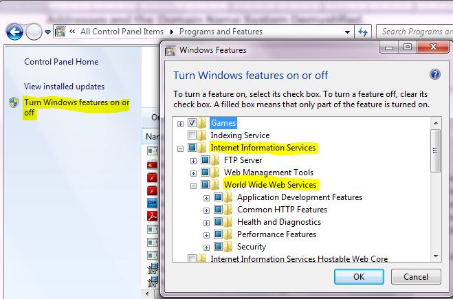Click shield icon beside Turn Windows features
Viewport: 453px width, 299px height.
point(14,102)
